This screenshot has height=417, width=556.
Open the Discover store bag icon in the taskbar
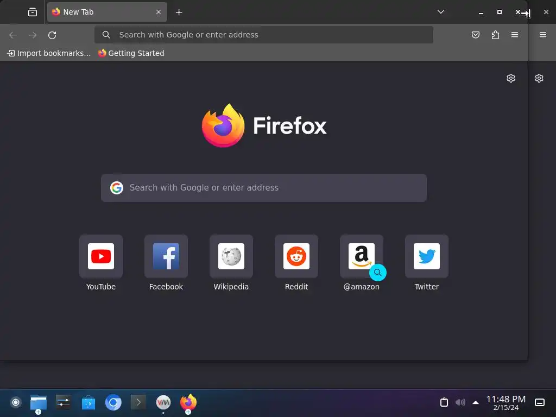coord(89,403)
